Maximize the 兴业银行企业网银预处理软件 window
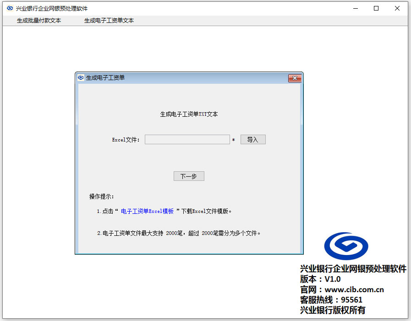Viewport: 411px width, 321px height. click(x=376, y=8)
